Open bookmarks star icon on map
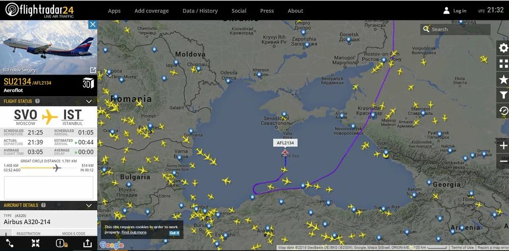This screenshot has width=509, height=251. pos(503,79)
